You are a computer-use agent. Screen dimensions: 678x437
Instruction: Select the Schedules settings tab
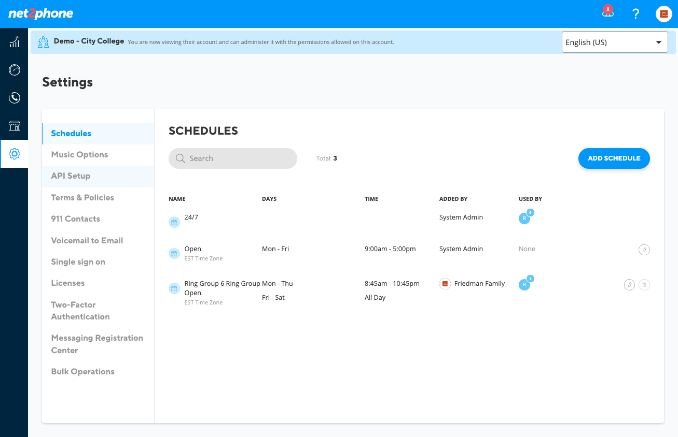(98, 134)
